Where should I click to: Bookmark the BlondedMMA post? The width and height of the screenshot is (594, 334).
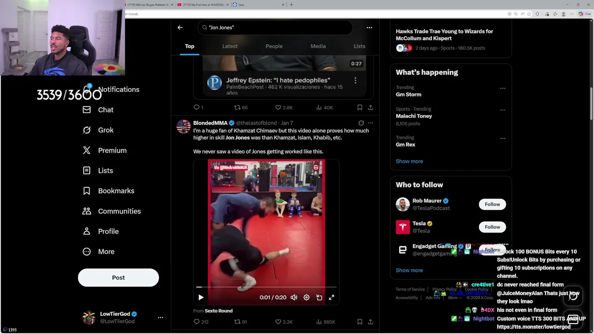click(x=360, y=321)
